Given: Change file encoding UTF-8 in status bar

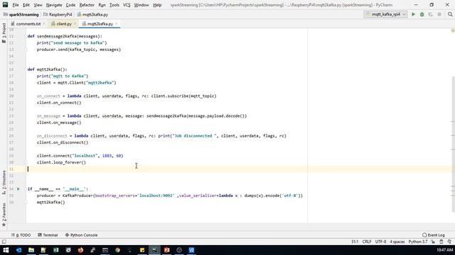Looking at the screenshot, I should (380, 242).
